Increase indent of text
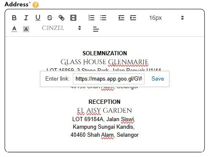This screenshot has height=157, width=209. 133,18
